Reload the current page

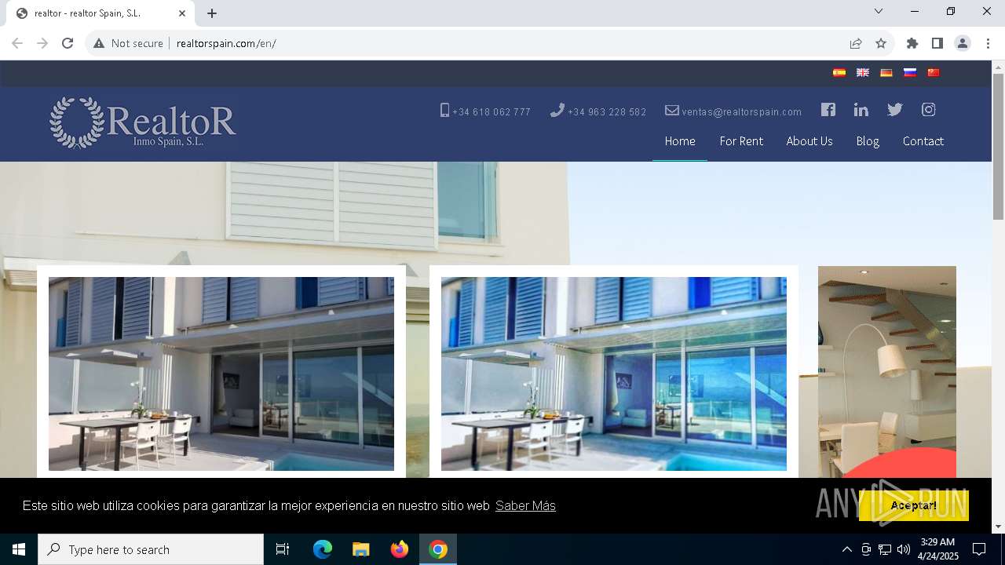[68, 43]
